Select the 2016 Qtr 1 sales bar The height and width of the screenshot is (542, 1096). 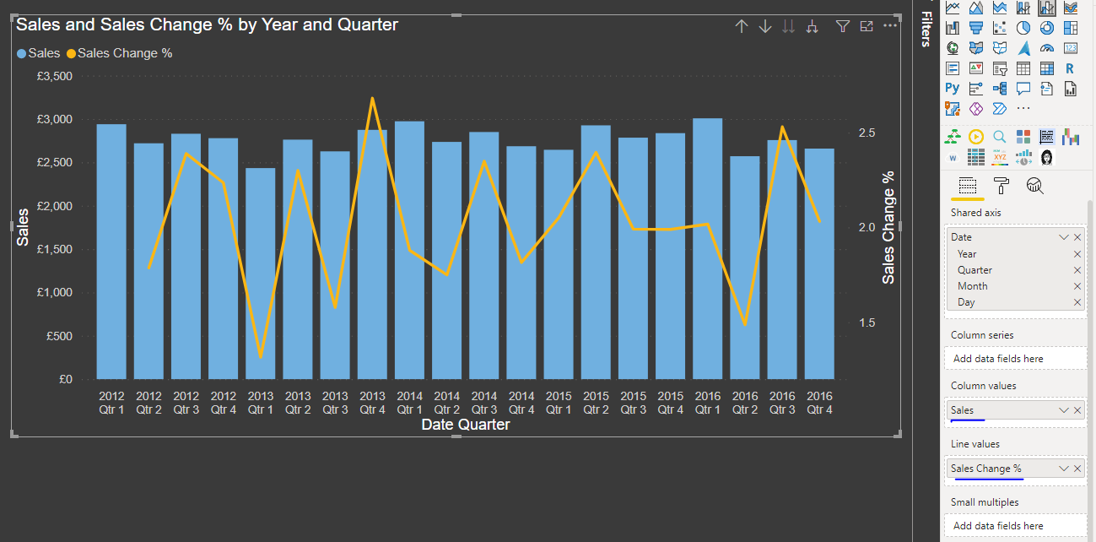coord(707,249)
